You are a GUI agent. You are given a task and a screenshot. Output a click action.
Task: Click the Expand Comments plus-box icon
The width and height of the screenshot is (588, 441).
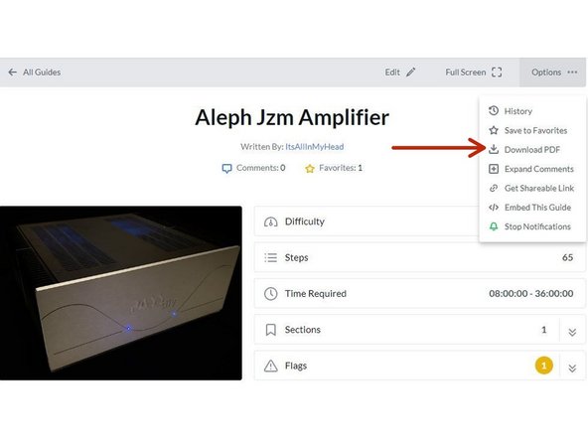(494, 169)
